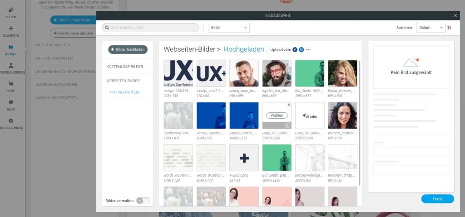Screen dimensions: 465x217
Task: Select Webseiten-Bilder category
Action: pos(123,81)
